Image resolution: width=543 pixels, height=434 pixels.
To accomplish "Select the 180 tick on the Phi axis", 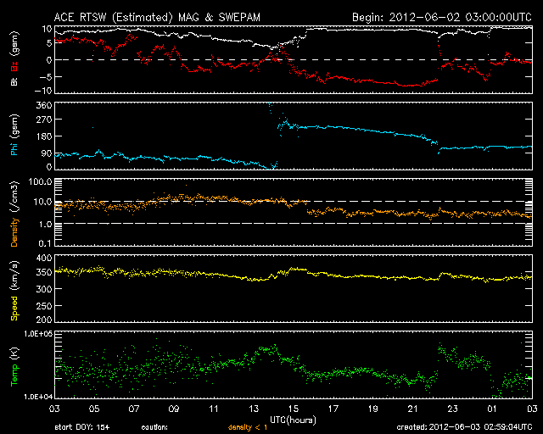I will pyautogui.click(x=44, y=136).
